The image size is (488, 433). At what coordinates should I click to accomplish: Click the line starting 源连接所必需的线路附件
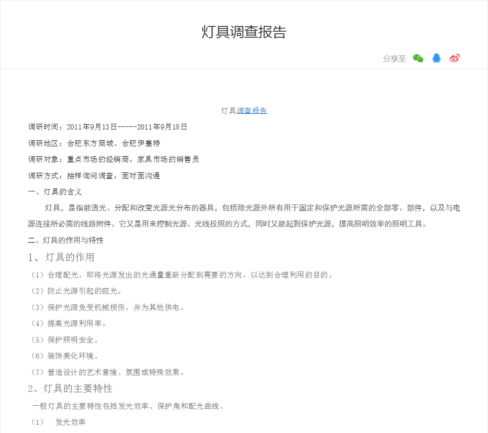click(x=227, y=224)
